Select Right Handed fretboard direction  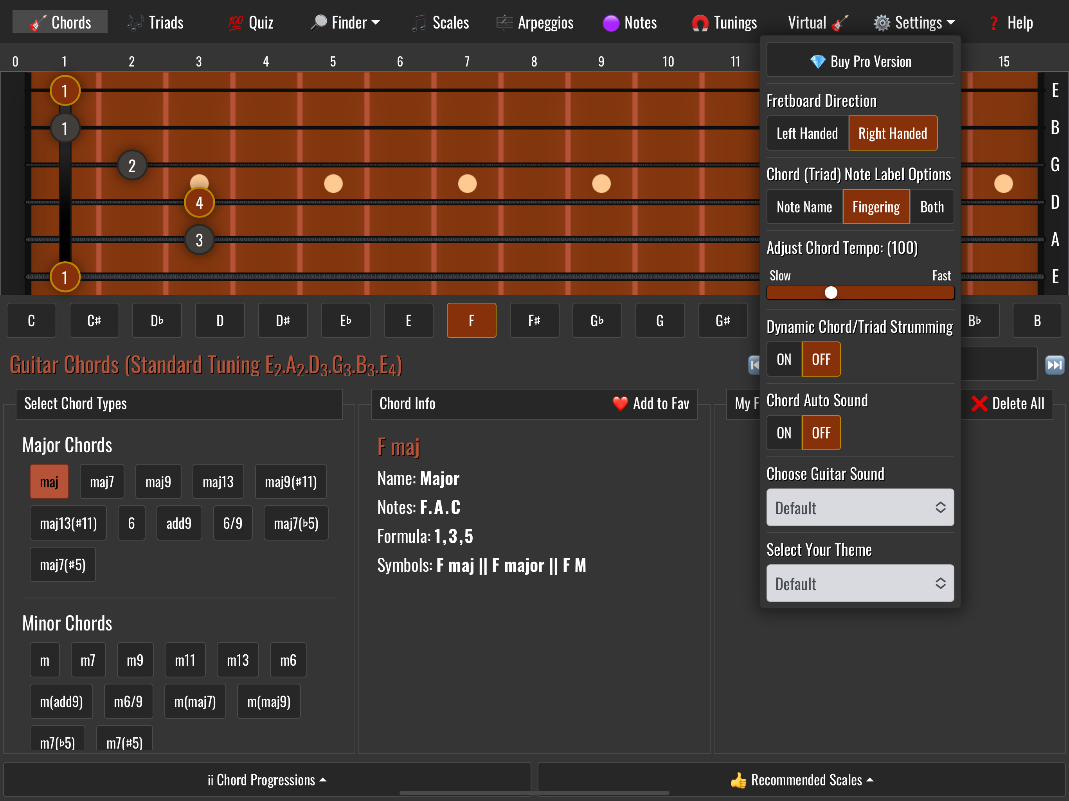click(893, 133)
